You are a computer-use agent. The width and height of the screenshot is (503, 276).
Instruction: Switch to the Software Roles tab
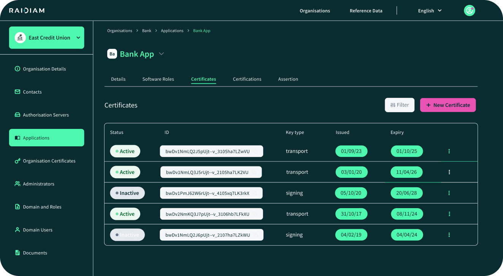(x=158, y=79)
